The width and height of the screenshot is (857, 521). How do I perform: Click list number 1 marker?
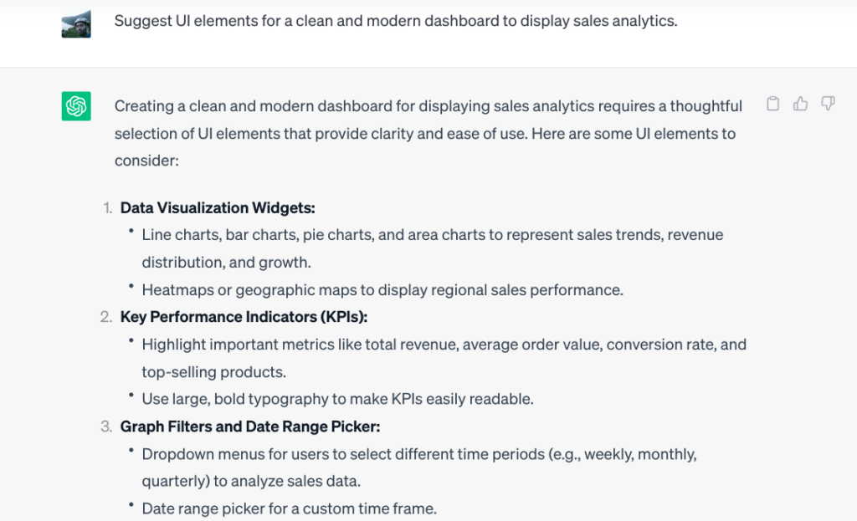(x=106, y=208)
